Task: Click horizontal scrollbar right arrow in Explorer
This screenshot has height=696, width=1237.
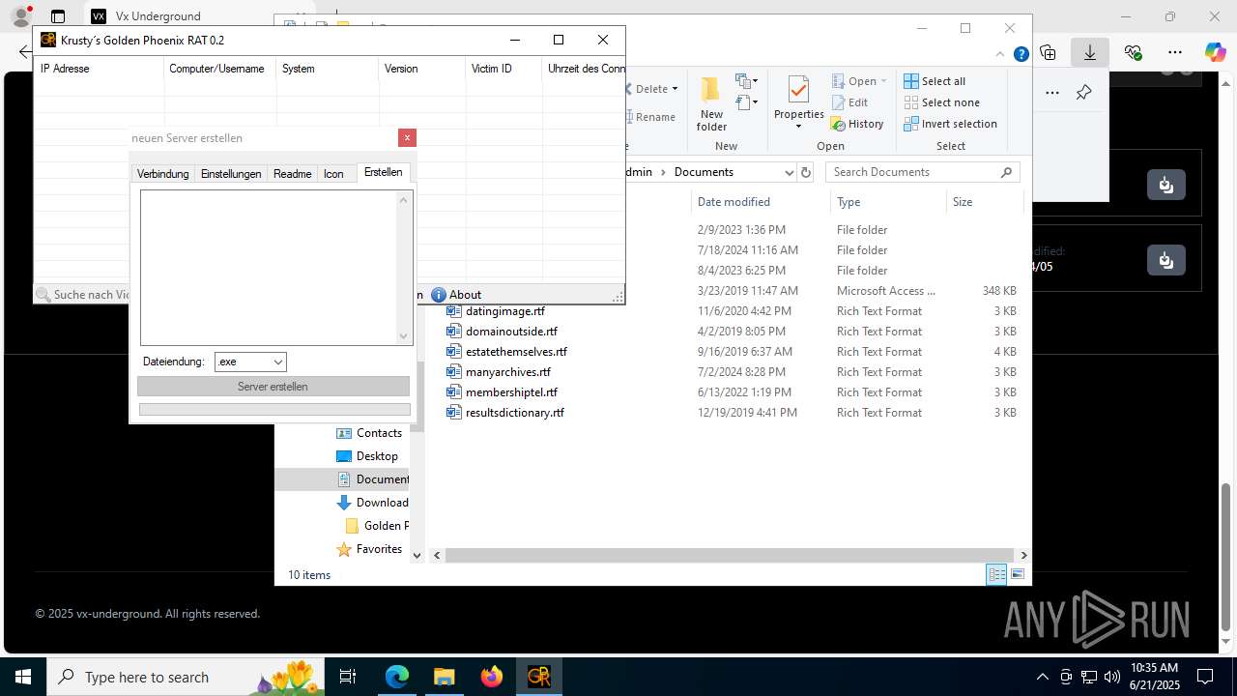Action: (1023, 555)
